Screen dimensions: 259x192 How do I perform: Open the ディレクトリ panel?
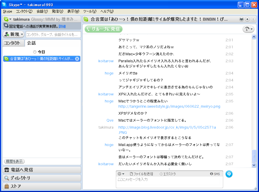[42, 178]
